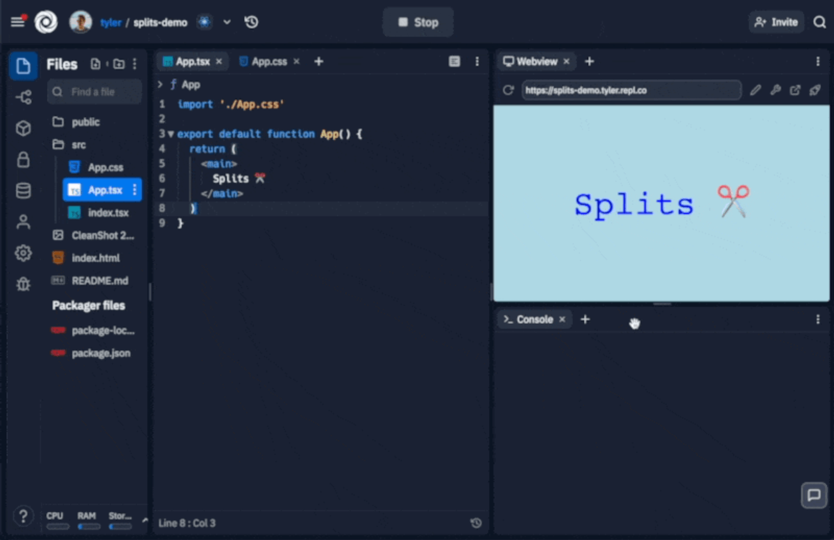The height and width of the screenshot is (540, 834).
Task: Click the Find a file search field
Action: pos(95,92)
